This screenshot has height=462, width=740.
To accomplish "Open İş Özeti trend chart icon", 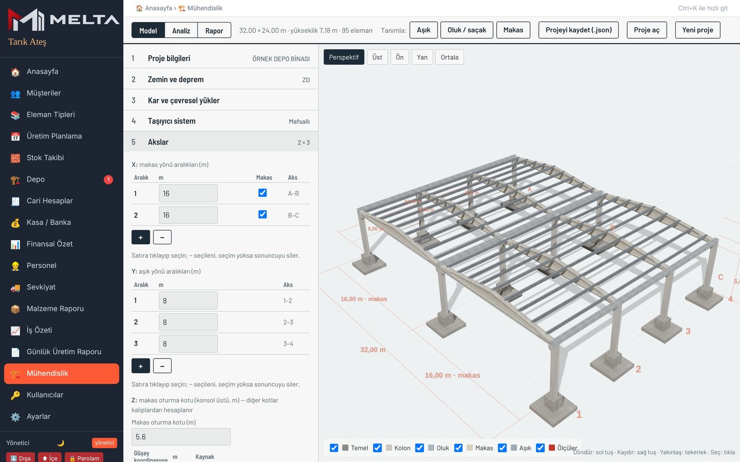I will [x=15, y=330].
